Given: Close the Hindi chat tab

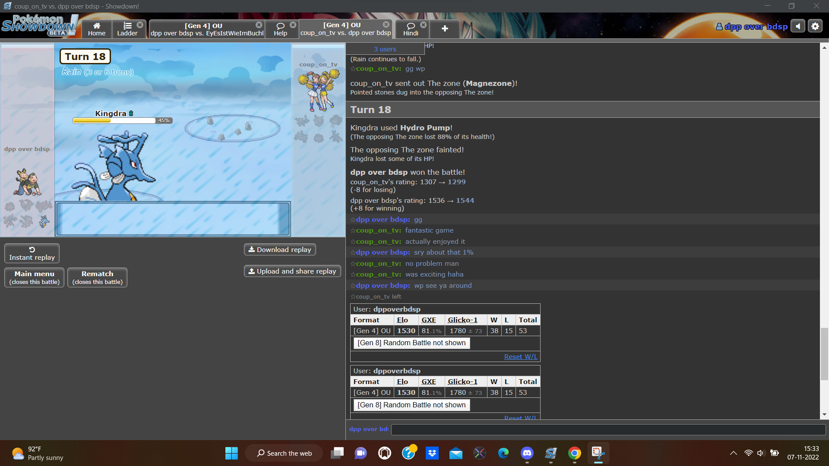Looking at the screenshot, I should point(424,25).
